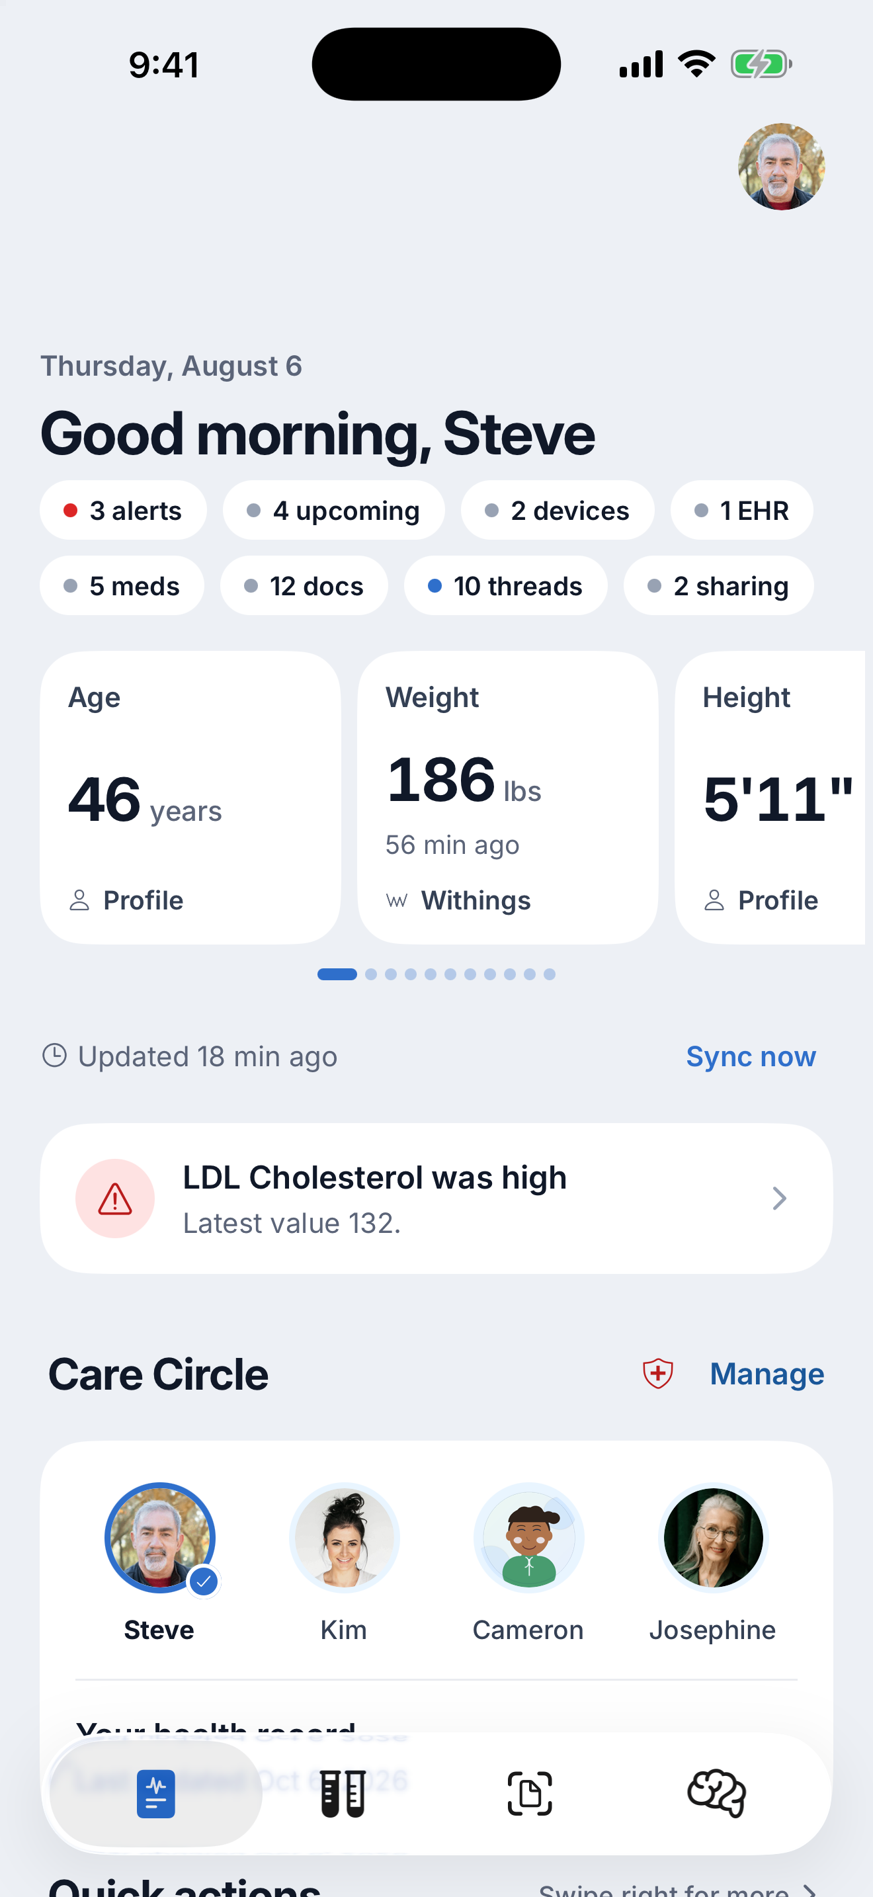
Task: Open the 10 threads chip
Action: pyautogui.click(x=506, y=586)
